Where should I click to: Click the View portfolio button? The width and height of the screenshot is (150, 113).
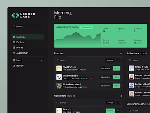[87, 27]
